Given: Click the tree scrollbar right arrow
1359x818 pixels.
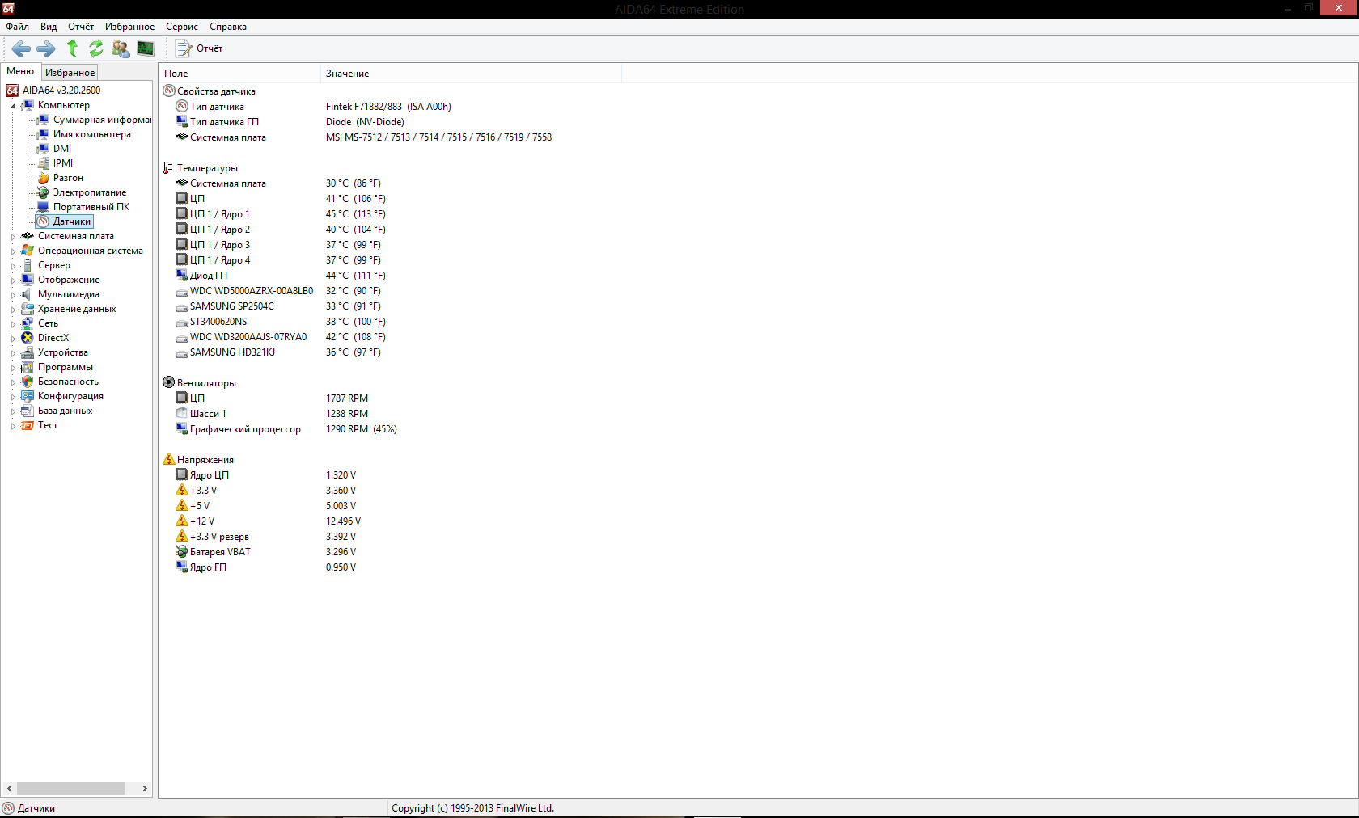Looking at the screenshot, I should [x=145, y=788].
